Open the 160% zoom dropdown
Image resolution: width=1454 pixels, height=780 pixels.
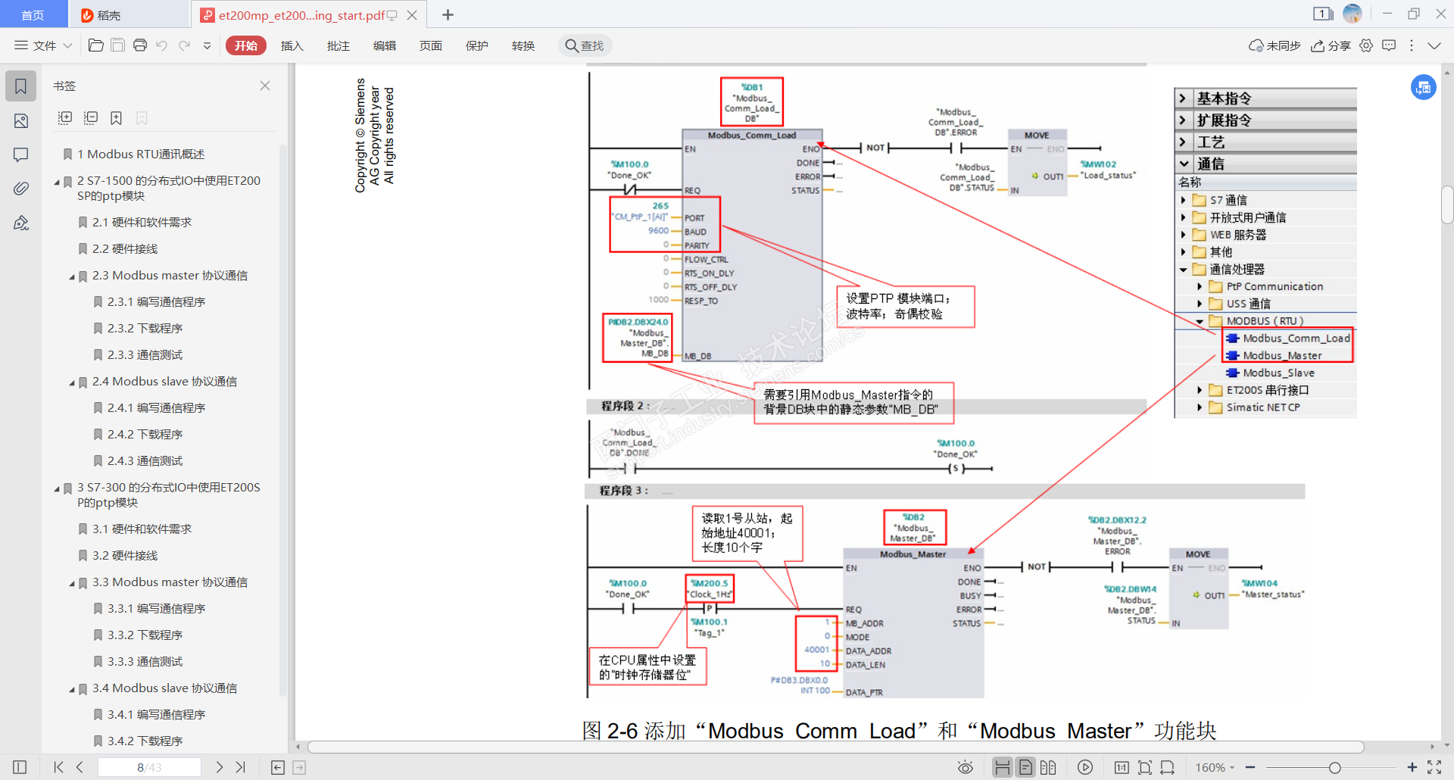tap(1215, 767)
